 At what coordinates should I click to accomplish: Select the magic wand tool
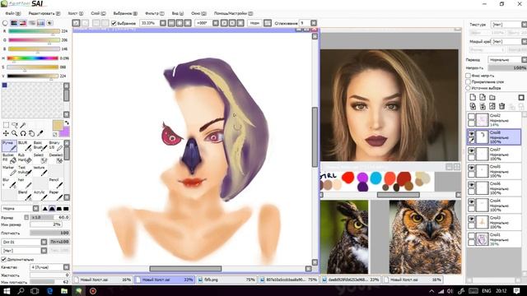tap(23, 125)
